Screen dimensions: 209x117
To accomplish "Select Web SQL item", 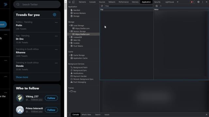I will click(77, 40).
